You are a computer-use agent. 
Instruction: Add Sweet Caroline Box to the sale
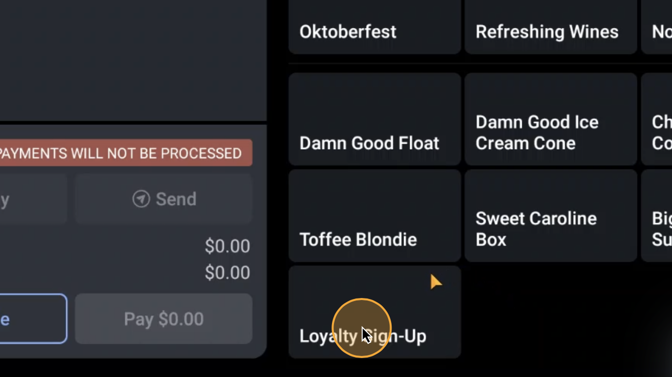click(550, 215)
